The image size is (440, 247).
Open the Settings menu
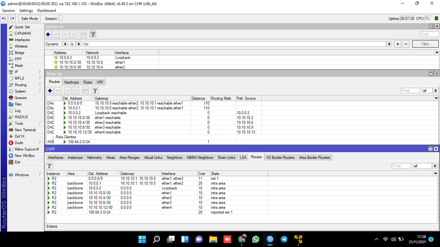[26, 11]
